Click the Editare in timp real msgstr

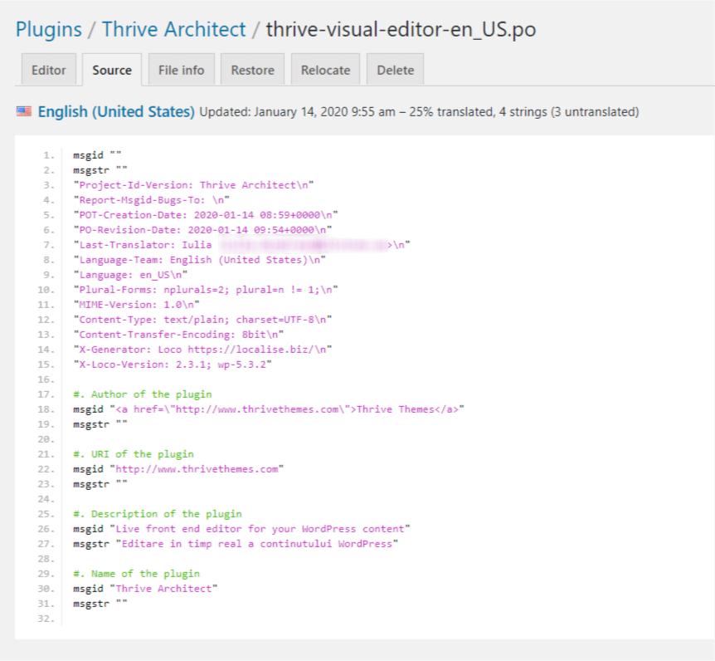(236, 544)
